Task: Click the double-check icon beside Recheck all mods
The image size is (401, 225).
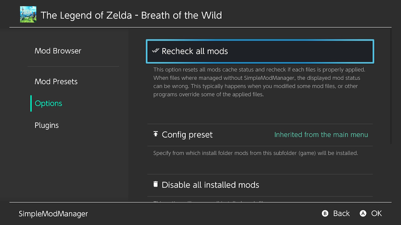Action: click(x=156, y=51)
